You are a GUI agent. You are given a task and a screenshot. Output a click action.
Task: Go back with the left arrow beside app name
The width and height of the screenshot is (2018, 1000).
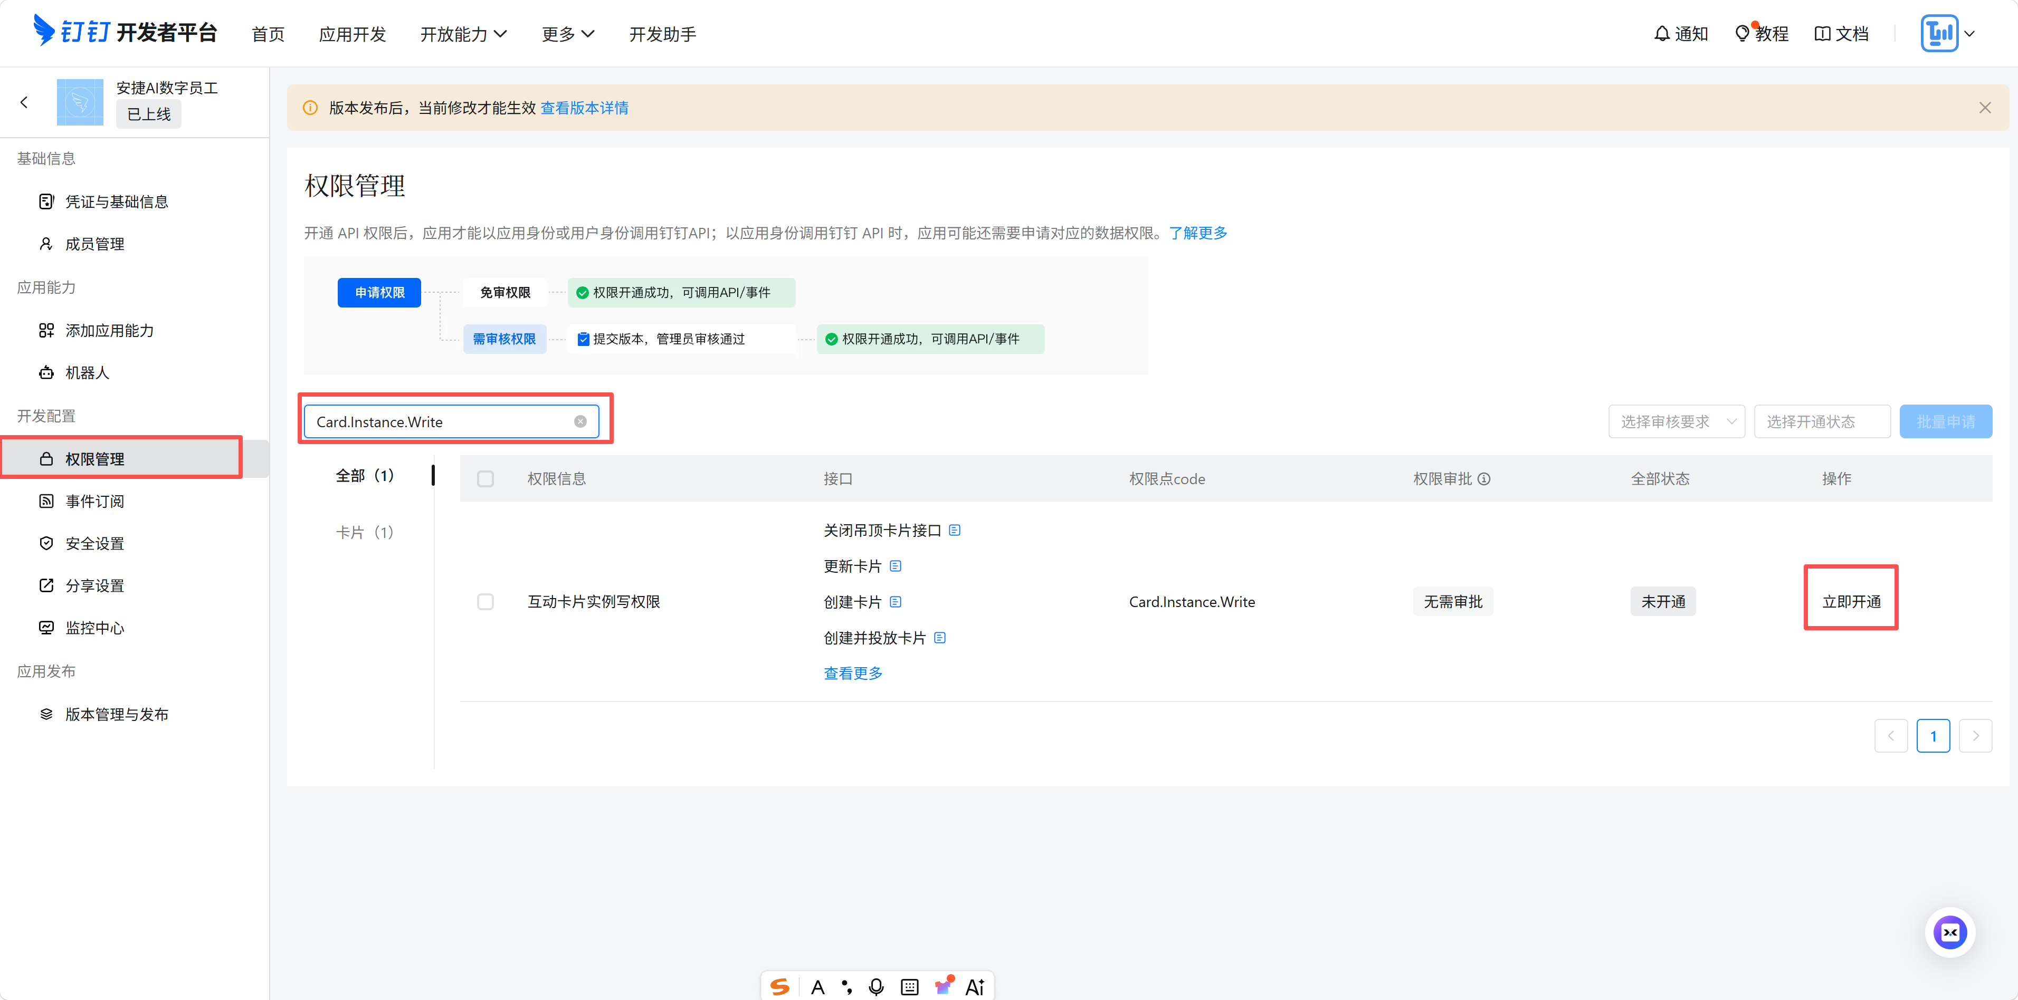point(24,102)
